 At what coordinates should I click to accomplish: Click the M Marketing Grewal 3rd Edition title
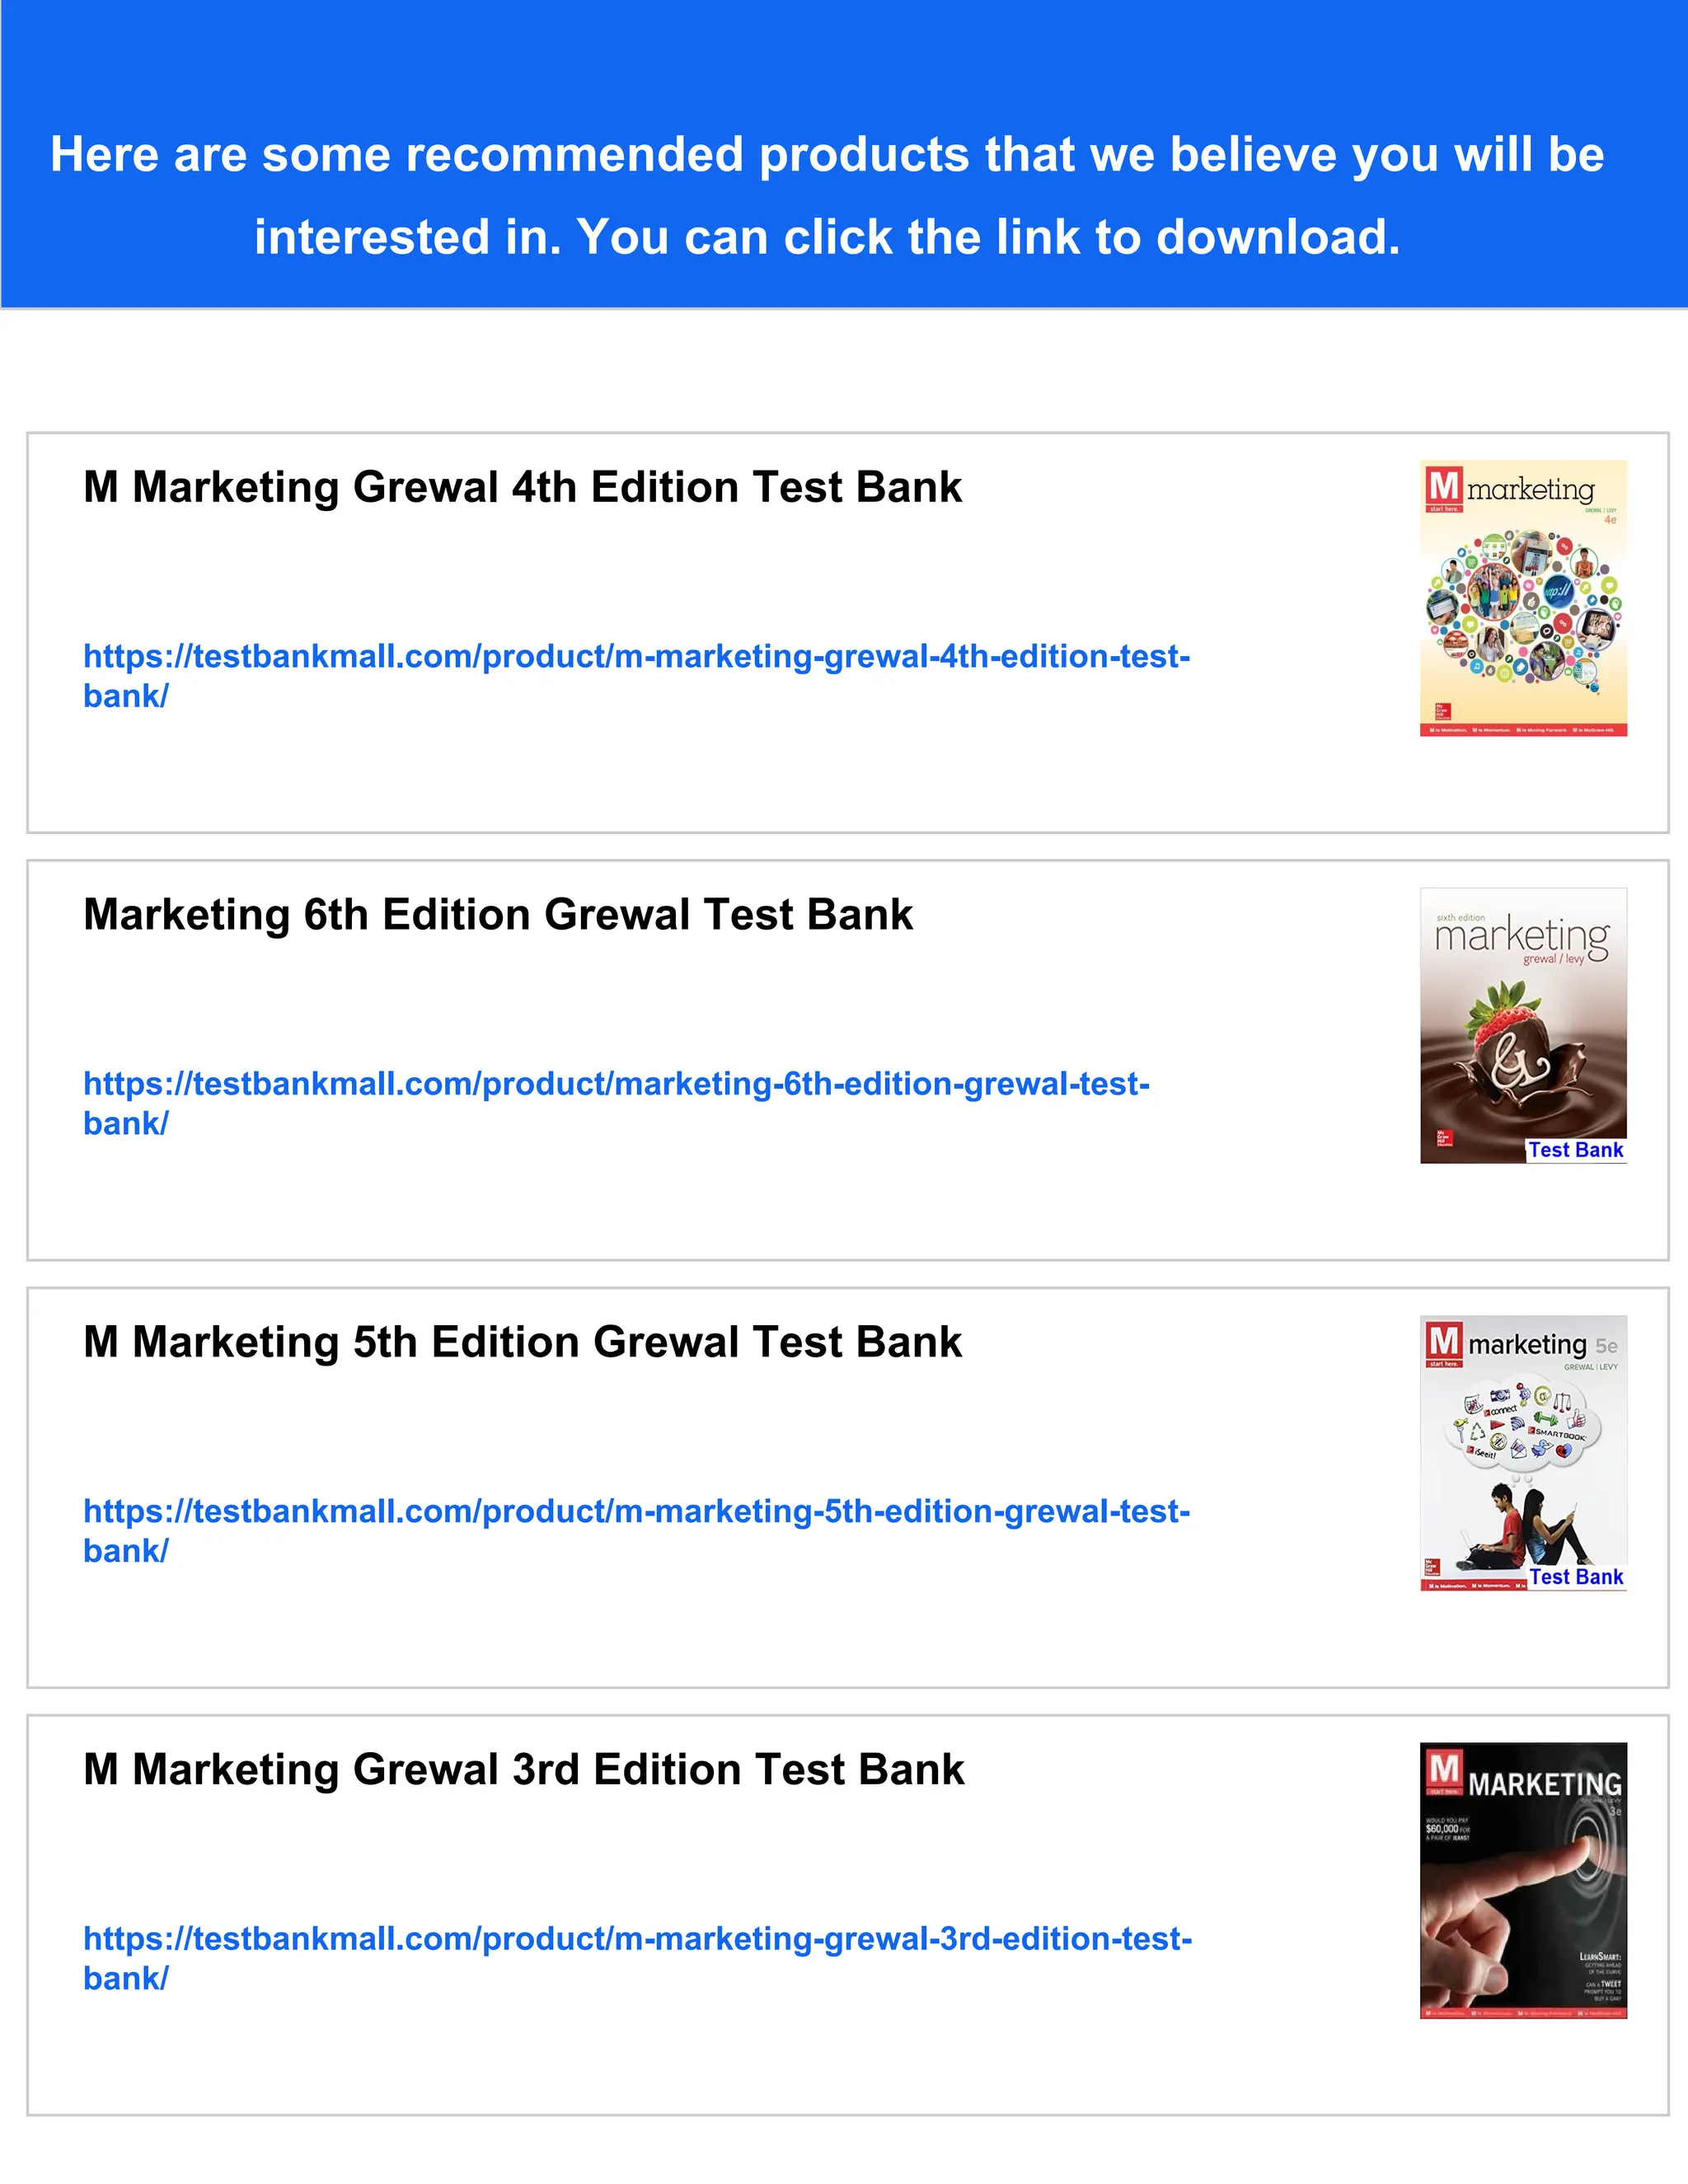pos(524,1769)
